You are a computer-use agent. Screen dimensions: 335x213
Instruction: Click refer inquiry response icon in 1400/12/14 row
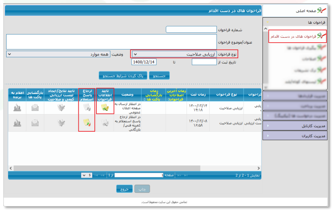coord(87,108)
